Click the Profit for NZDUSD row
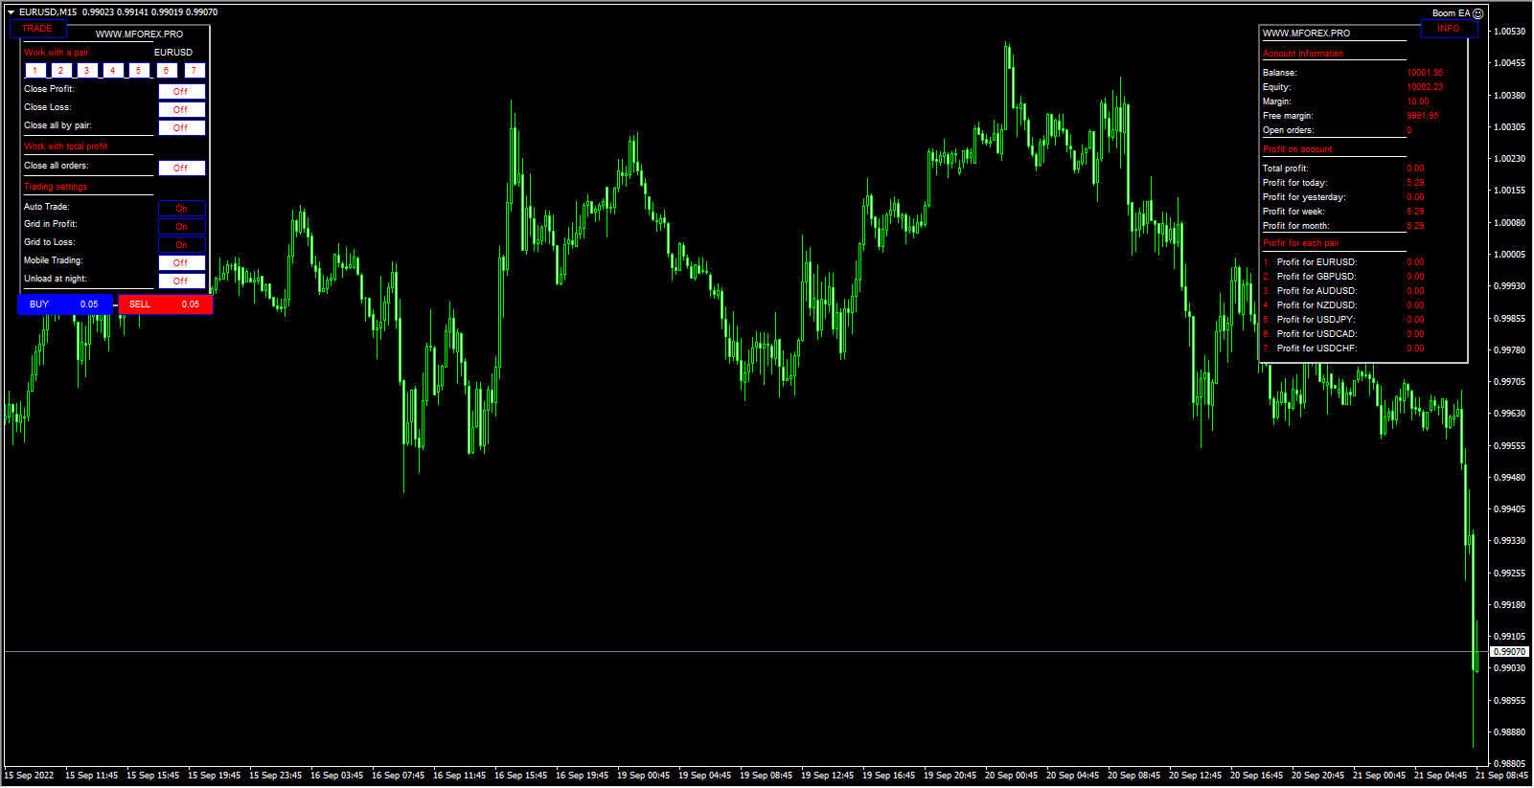Viewport: 1534px width, 788px height. pos(1343,305)
